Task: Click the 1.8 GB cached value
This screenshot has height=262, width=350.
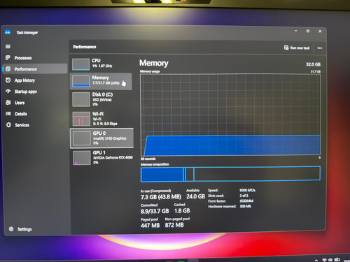Action: coord(182,211)
